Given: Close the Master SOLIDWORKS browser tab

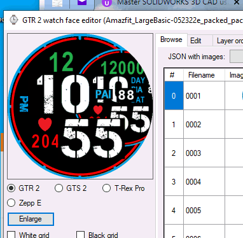Looking at the screenshot, I should click(x=237, y=3).
